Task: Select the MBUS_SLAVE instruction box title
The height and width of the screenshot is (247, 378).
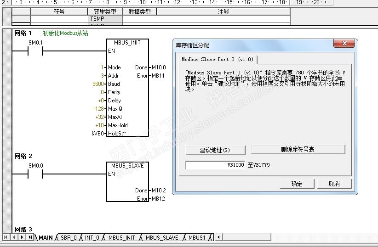Action: [127, 166]
